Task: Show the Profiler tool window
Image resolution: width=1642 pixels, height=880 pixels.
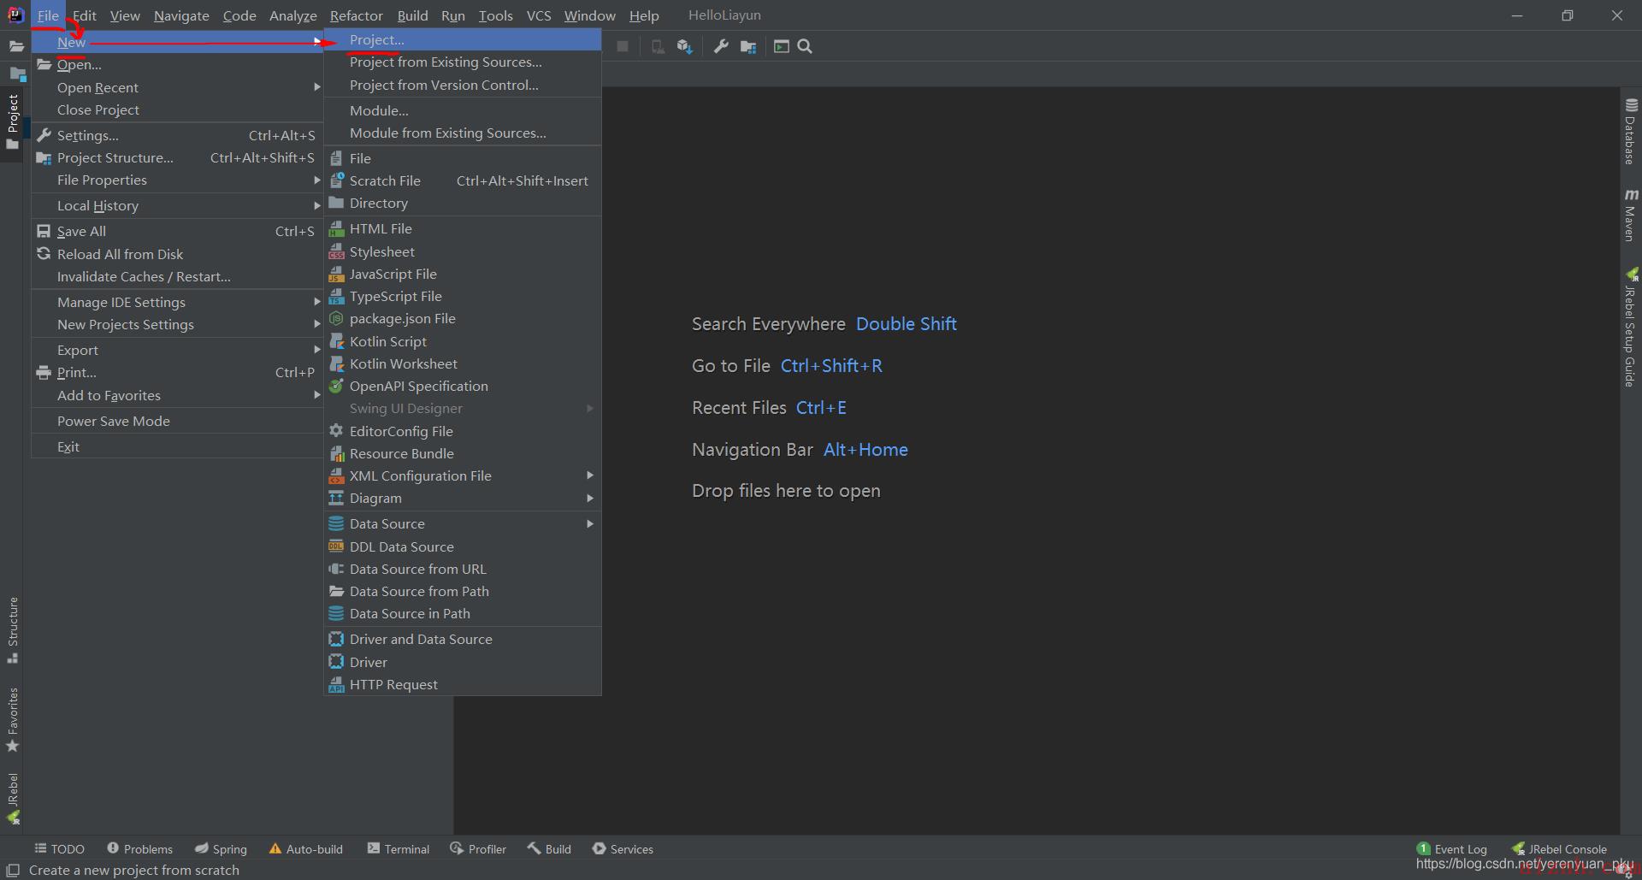Action: click(478, 848)
